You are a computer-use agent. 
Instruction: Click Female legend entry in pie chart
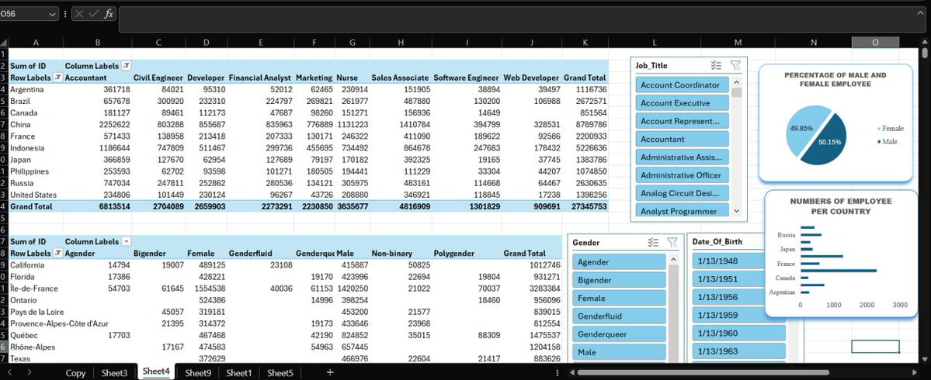click(890, 129)
